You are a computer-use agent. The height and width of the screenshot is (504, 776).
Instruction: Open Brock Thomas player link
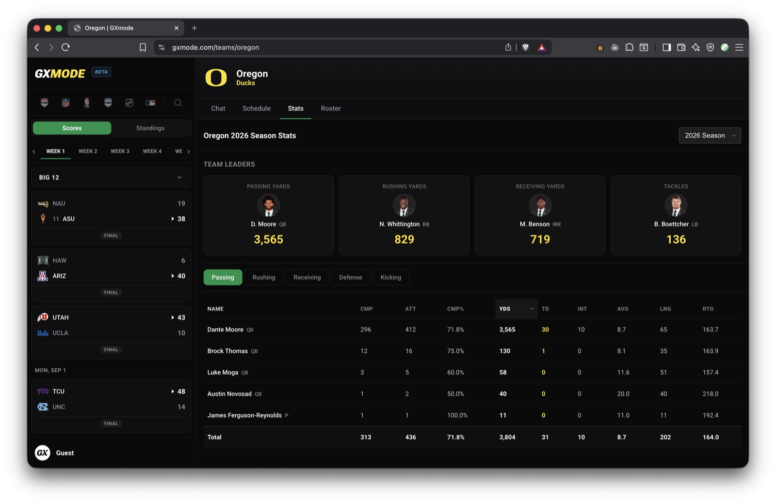(x=227, y=351)
